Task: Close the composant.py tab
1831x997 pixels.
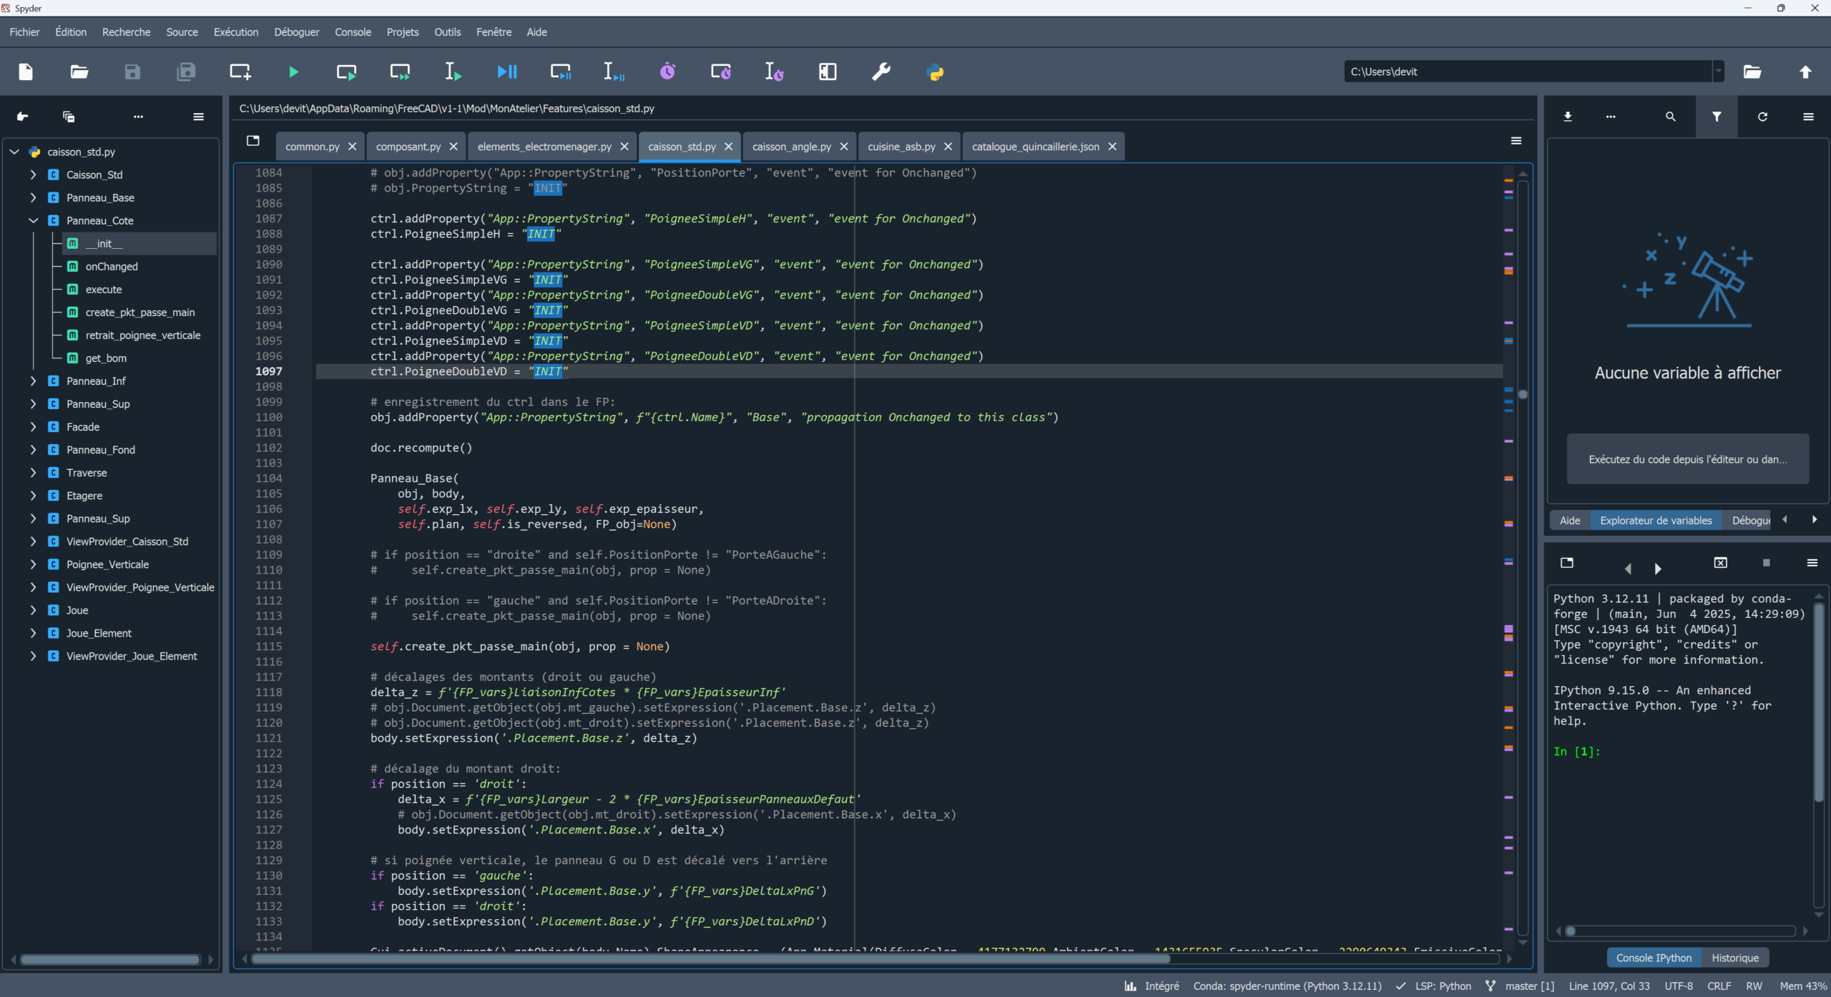Action: (453, 147)
